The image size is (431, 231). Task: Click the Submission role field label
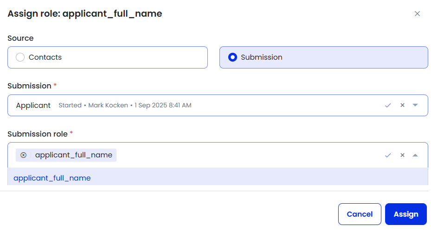pyautogui.click(x=37, y=134)
